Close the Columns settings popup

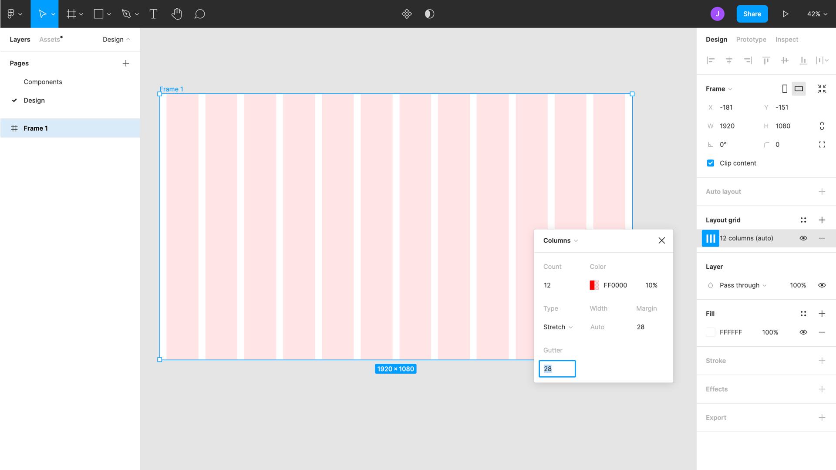662,240
